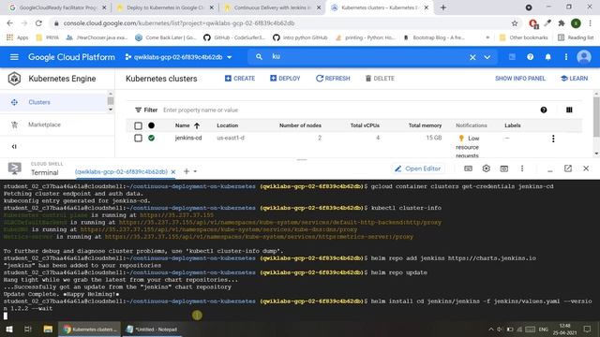Viewport: 600px width, 337px height.
Task: Open the account avatar menu
Action: click(584, 57)
